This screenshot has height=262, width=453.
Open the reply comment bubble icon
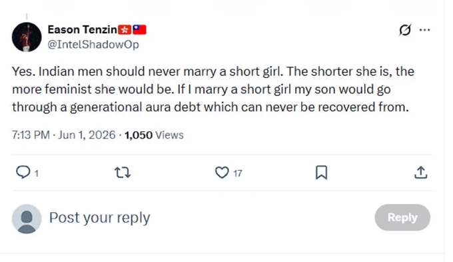(23, 173)
